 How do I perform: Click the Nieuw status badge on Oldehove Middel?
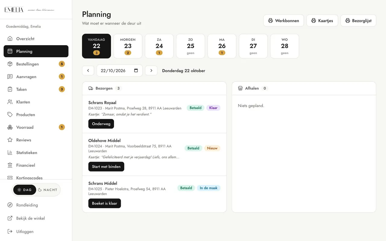[x=212, y=148]
